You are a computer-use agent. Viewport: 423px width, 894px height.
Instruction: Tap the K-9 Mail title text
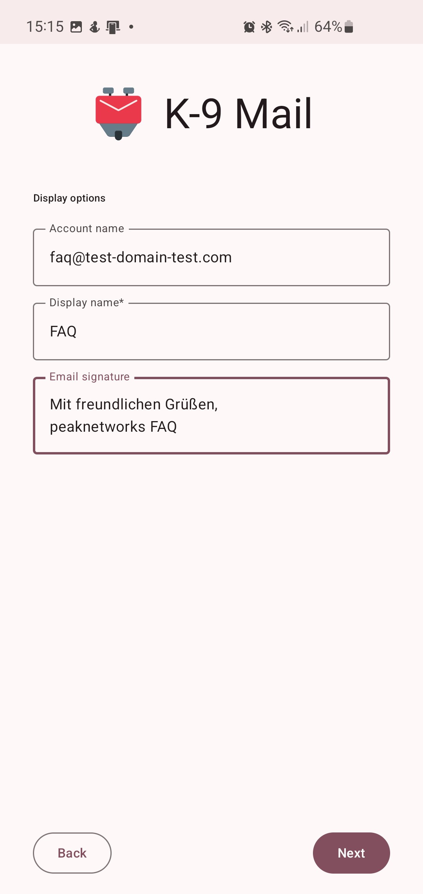[238, 114]
